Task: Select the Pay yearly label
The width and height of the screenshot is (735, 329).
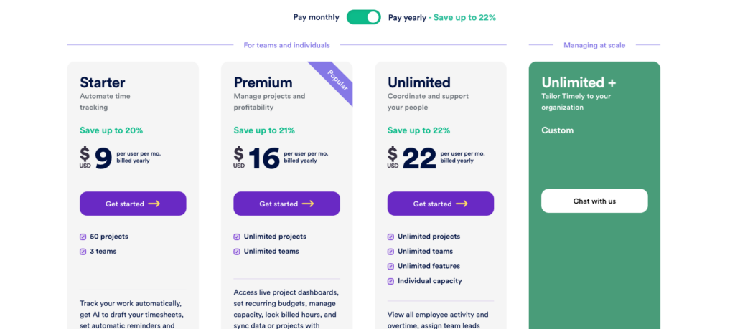Action: (x=407, y=17)
